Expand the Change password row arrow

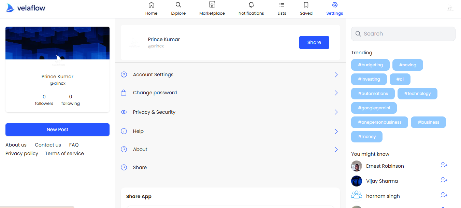pos(336,93)
